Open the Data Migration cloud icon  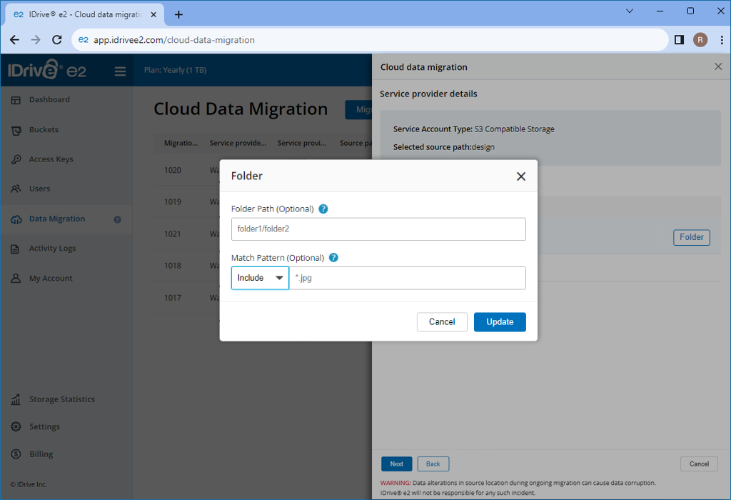pos(16,219)
